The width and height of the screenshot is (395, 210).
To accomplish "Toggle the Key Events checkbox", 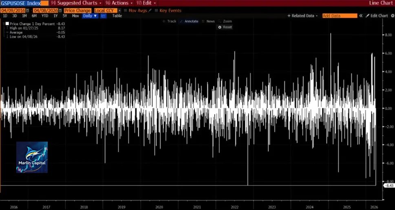I will (x=157, y=10).
